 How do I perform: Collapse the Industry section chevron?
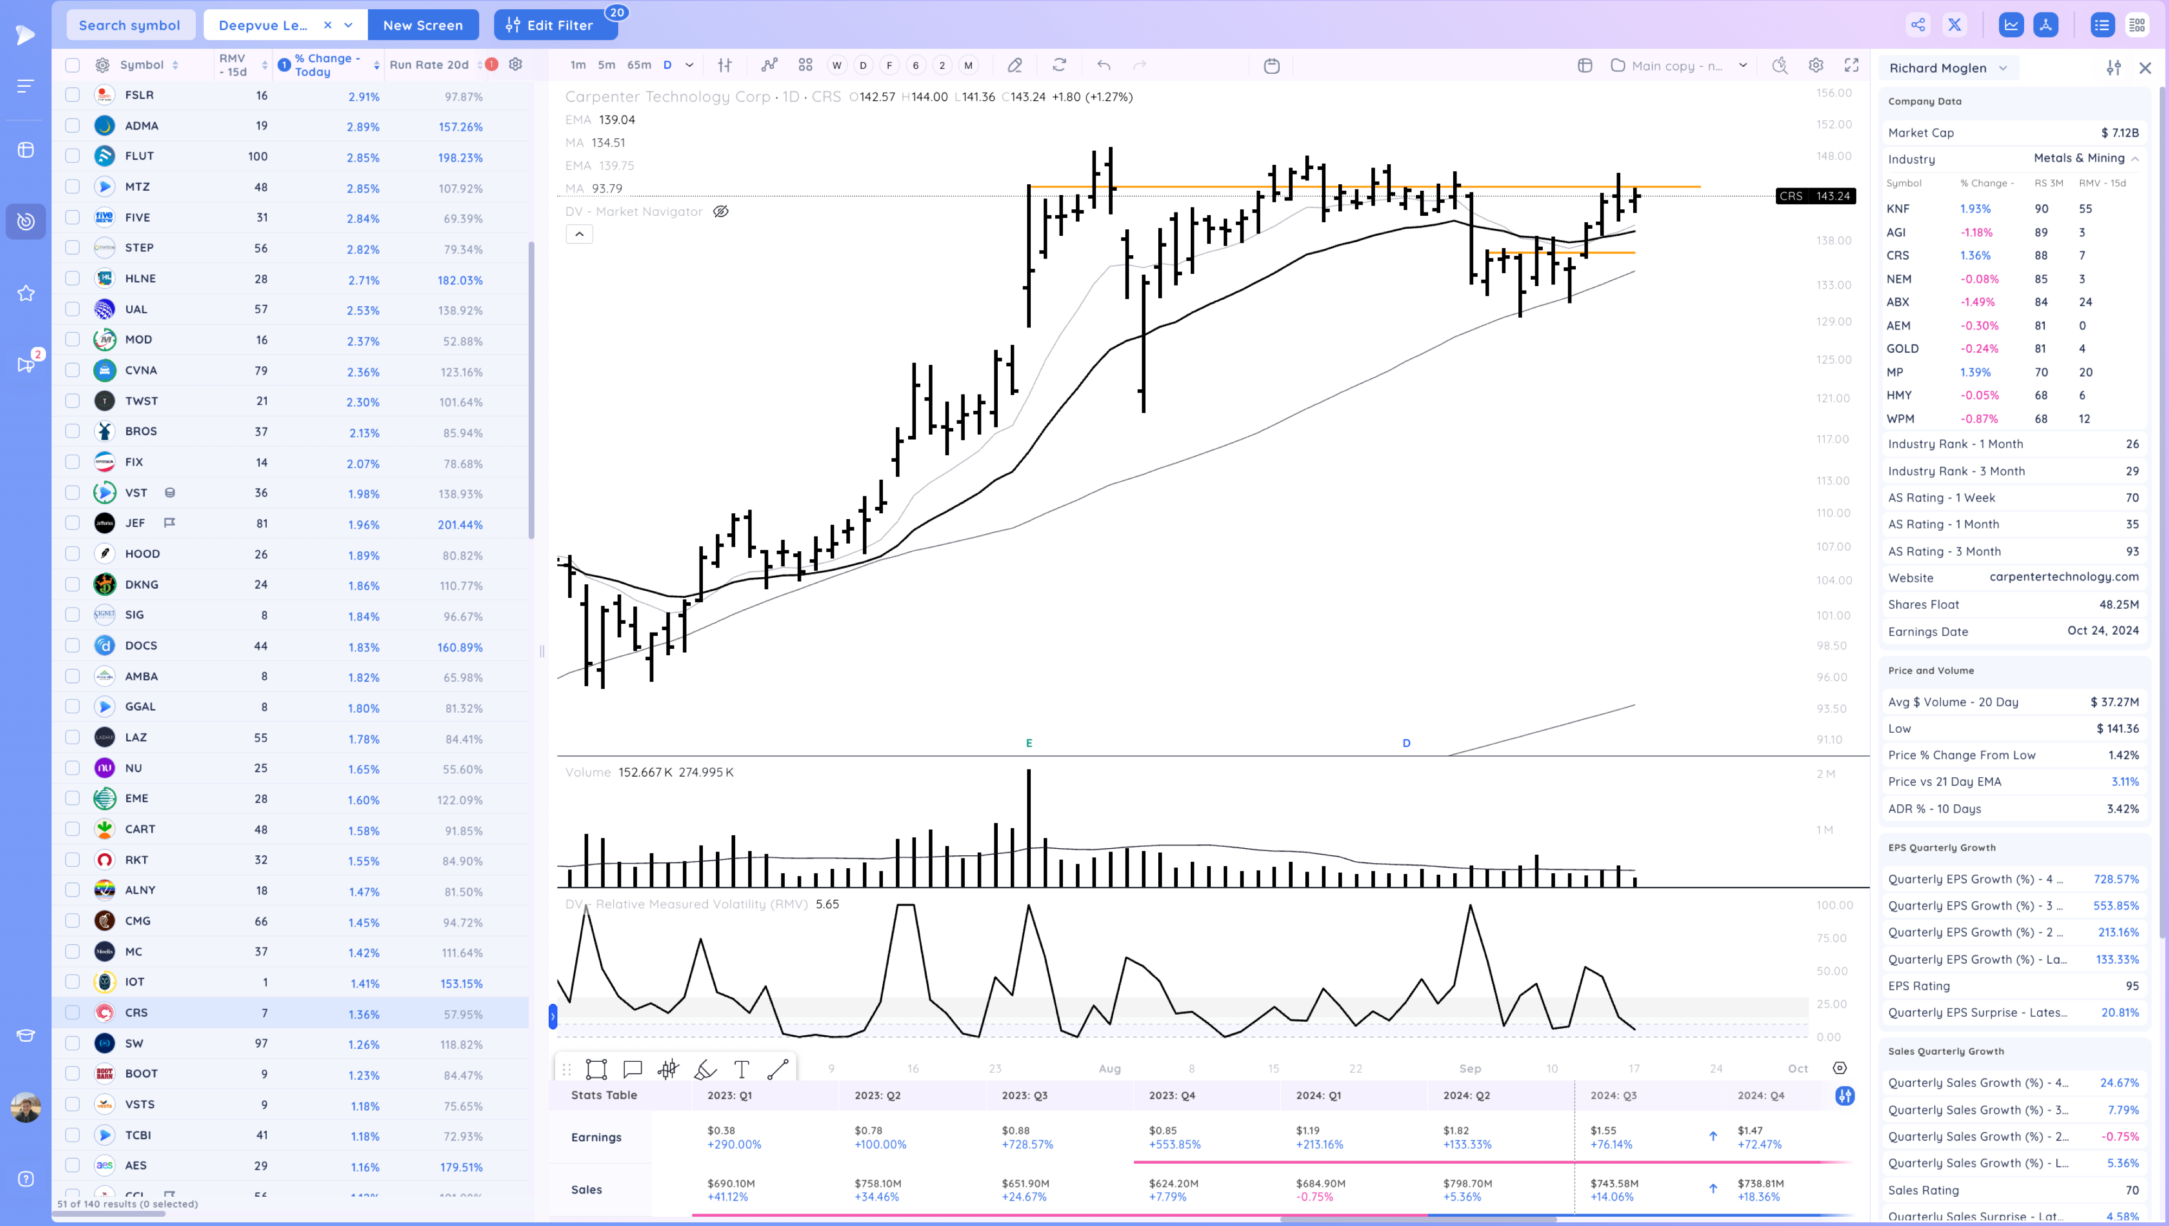(2135, 159)
